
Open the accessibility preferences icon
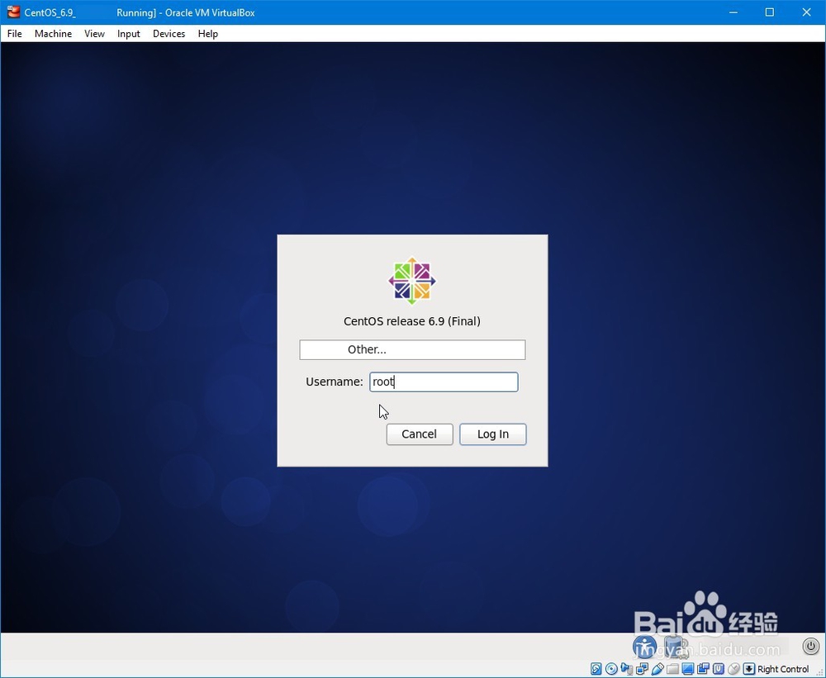point(645,647)
